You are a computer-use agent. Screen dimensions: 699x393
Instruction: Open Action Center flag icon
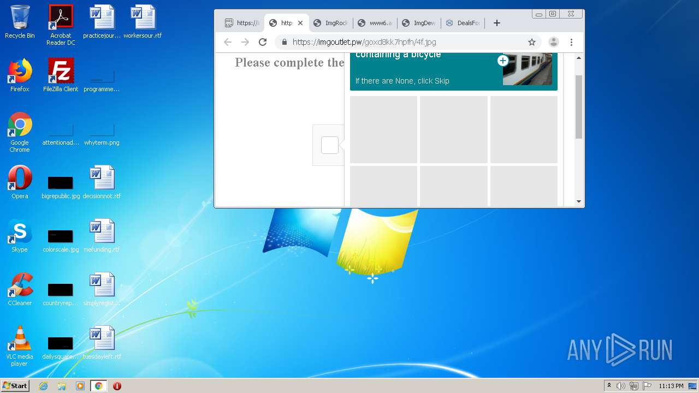click(x=647, y=386)
